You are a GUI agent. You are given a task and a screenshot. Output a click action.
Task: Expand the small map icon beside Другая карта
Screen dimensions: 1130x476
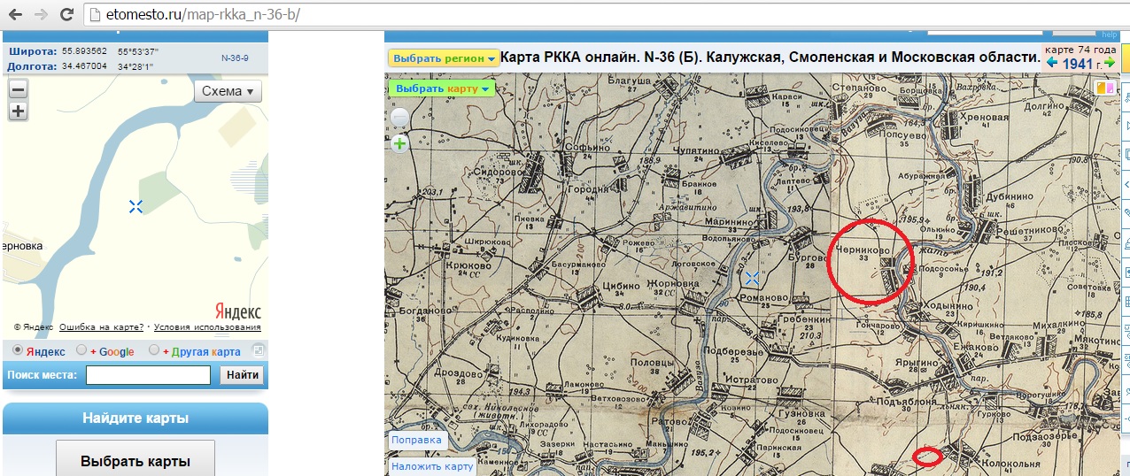(258, 350)
